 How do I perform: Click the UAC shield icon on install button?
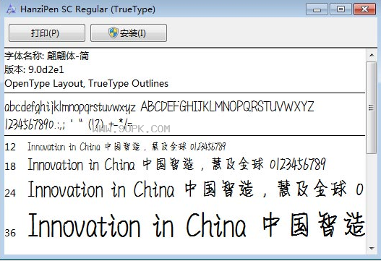tap(114, 33)
